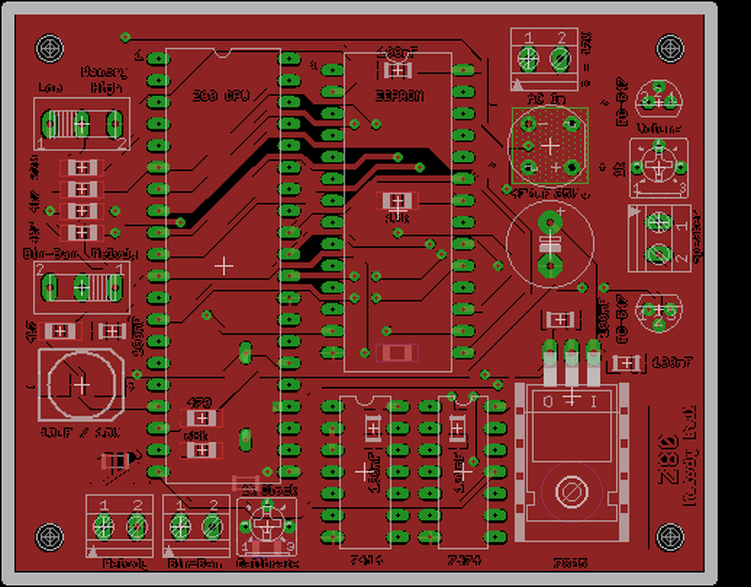The height and width of the screenshot is (587, 751).
Task: Select the large round electrolytic capacitor
Action: pos(550,244)
